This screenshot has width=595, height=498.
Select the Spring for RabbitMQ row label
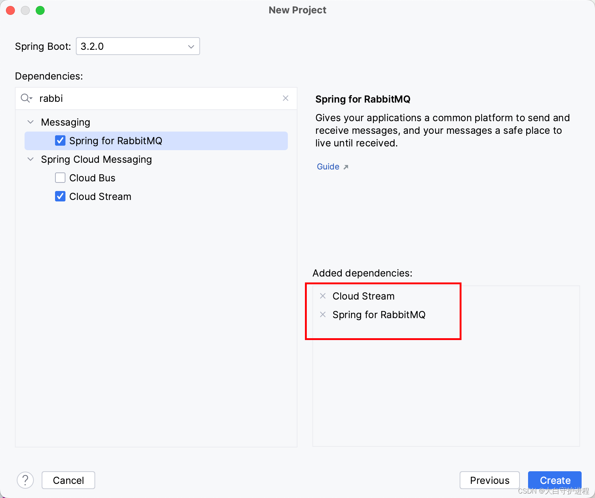point(116,140)
